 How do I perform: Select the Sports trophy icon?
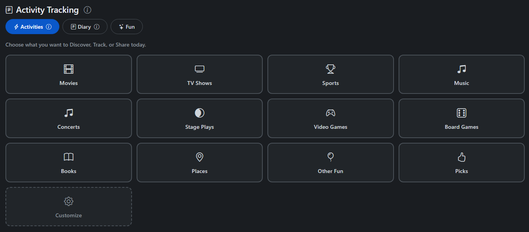pyautogui.click(x=330, y=69)
